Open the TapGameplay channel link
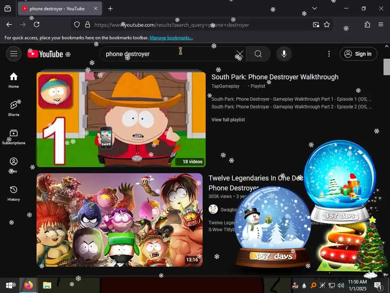 225,86
